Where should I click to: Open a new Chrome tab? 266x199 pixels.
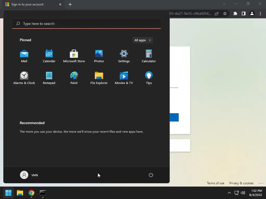click(x=70, y=4)
